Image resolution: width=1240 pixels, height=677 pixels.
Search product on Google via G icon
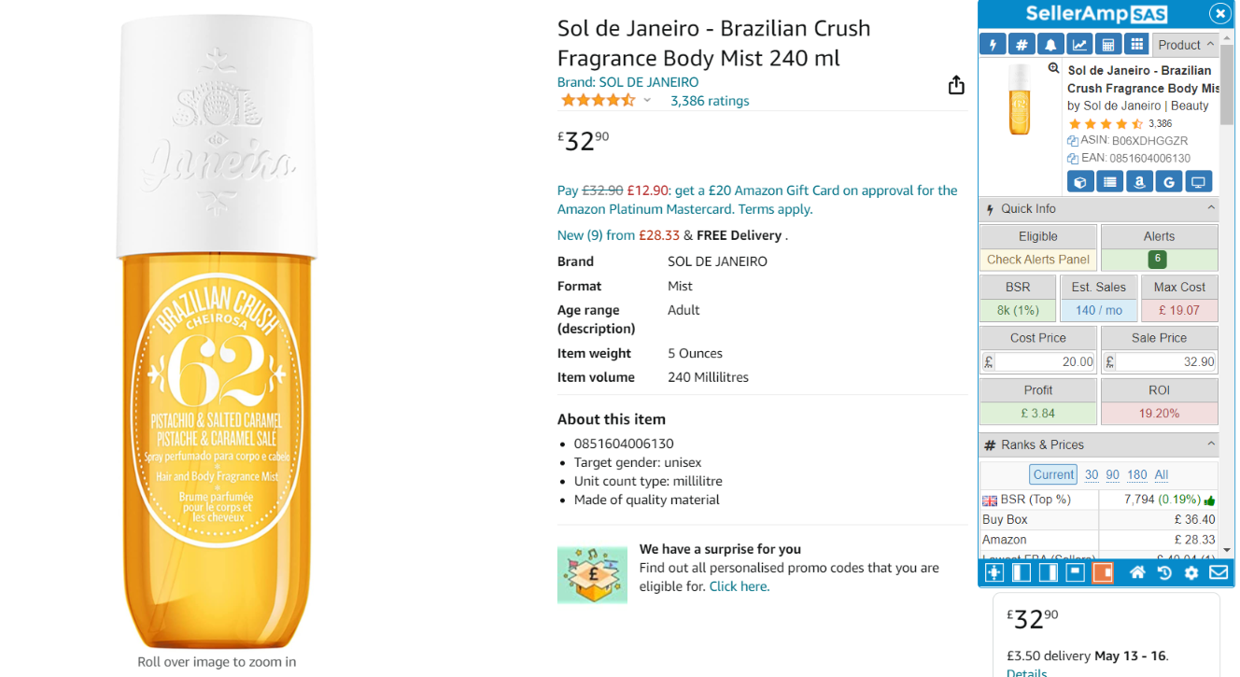(x=1169, y=182)
